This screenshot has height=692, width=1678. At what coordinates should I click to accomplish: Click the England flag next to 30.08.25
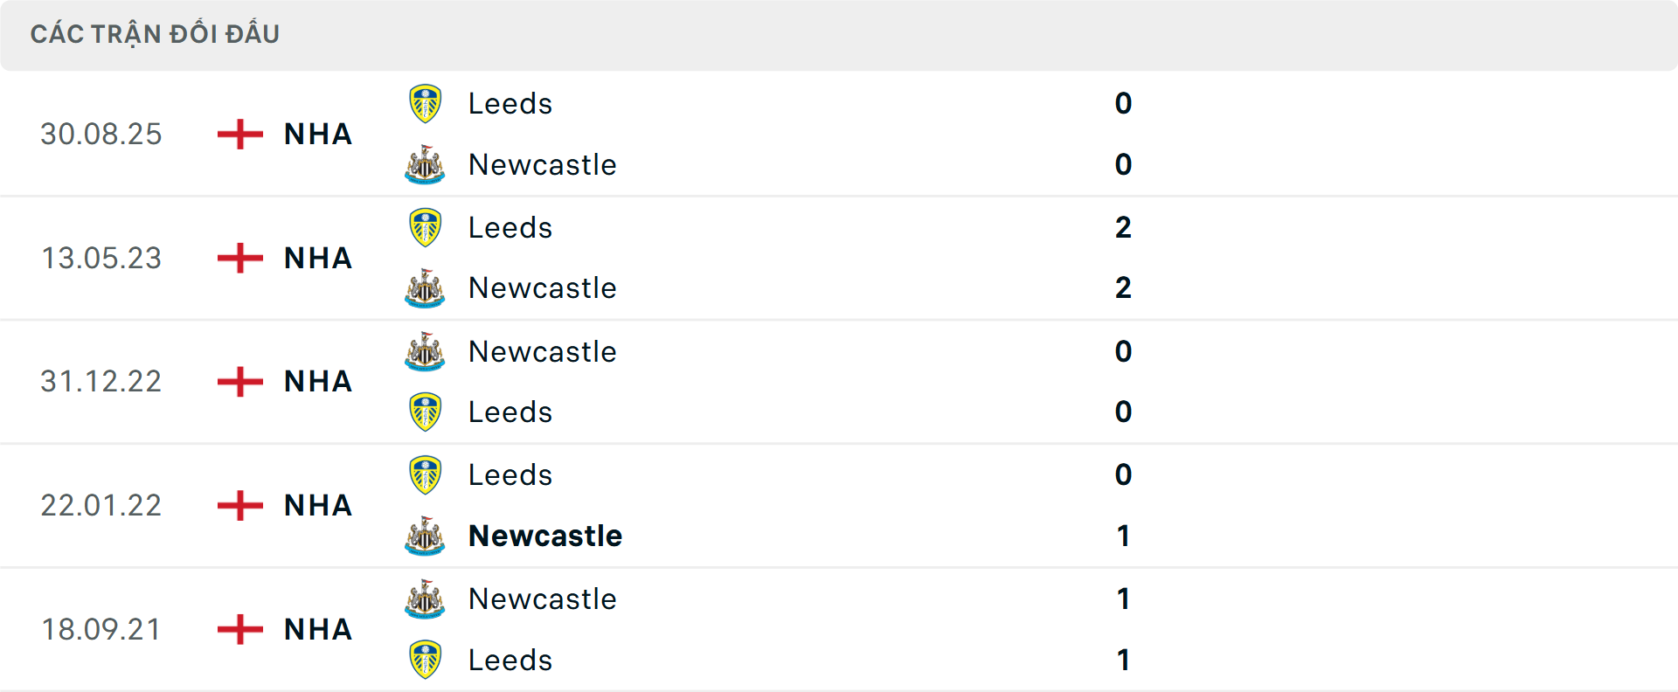coord(238,134)
